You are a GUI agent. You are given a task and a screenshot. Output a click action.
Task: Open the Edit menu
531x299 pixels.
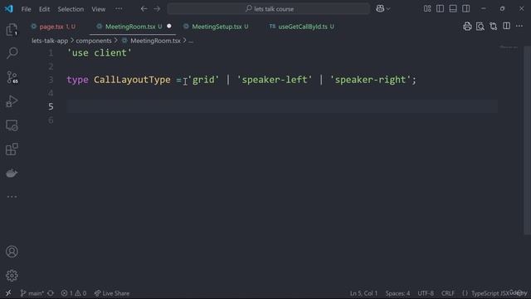tap(44, 9)
